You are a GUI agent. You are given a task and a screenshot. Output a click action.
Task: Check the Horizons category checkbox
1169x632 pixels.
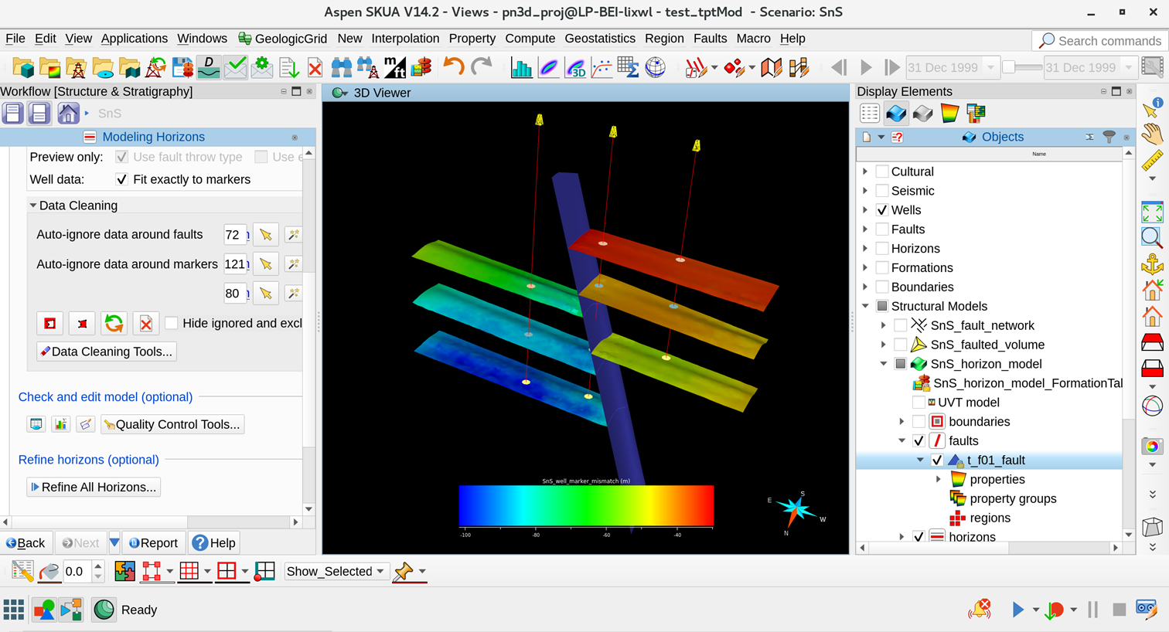click(882, 249)
